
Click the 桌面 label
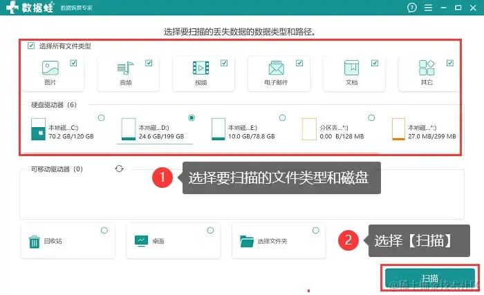click(x=158, y=241)
